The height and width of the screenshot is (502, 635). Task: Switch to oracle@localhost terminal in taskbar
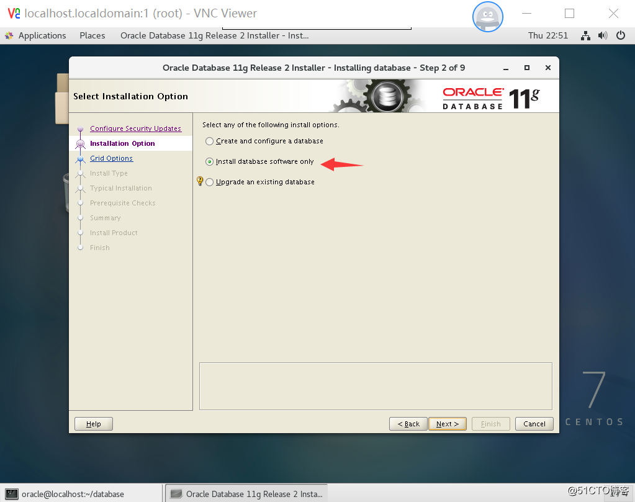[x=81, y=493]
